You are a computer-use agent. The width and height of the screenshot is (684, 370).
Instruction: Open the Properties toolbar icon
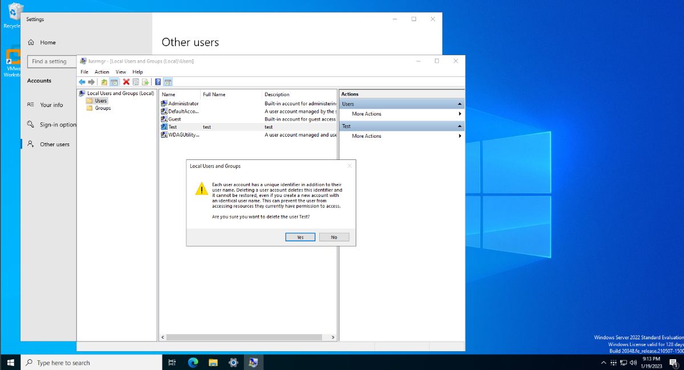pos(136,82)
